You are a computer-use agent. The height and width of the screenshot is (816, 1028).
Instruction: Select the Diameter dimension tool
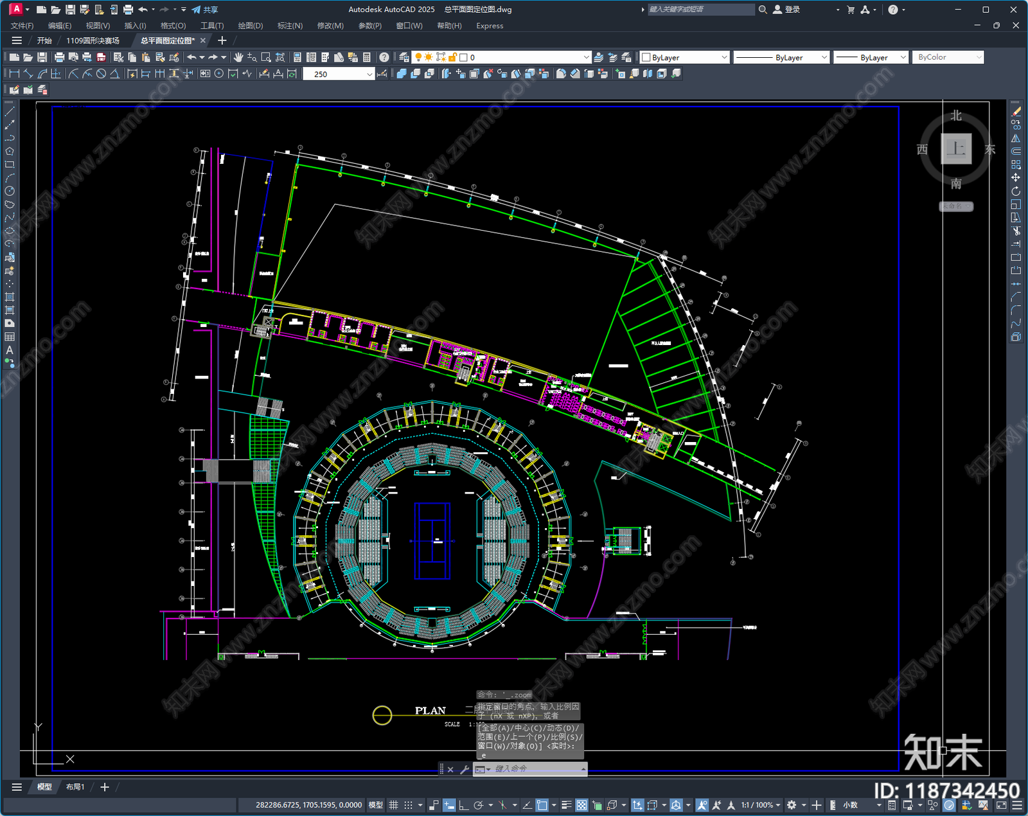click(101, 74)
